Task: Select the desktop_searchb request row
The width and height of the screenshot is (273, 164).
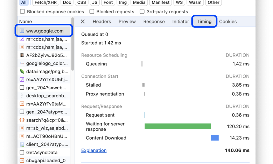Action: [x=44, y=96]
